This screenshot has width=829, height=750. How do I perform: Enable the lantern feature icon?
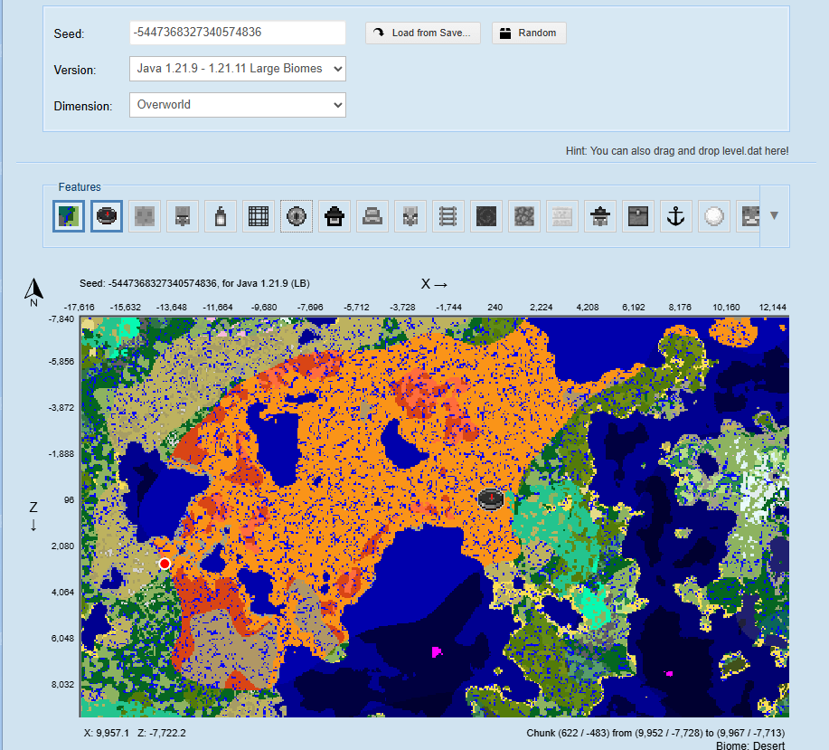(x=221, y=216)
